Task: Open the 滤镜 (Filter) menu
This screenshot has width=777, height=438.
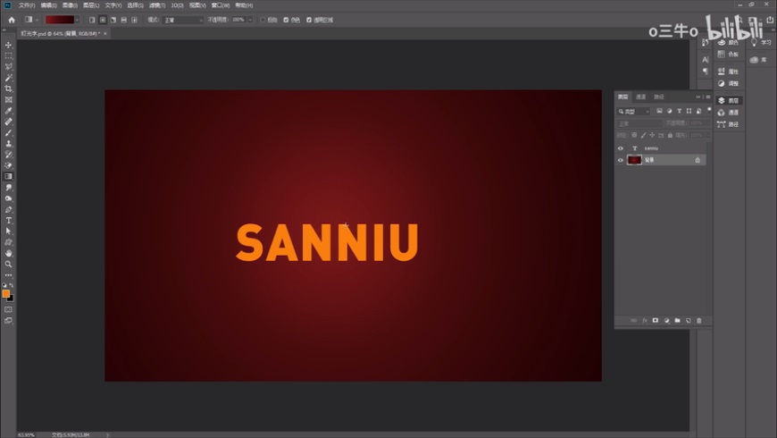Action: 157,5
